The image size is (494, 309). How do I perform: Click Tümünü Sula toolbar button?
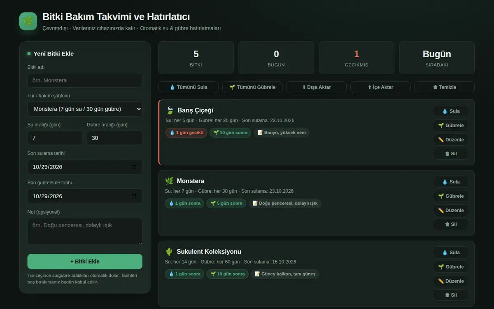[x=188, y=87]
